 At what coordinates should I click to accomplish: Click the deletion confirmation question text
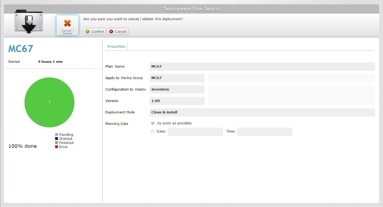coord(133,19)
